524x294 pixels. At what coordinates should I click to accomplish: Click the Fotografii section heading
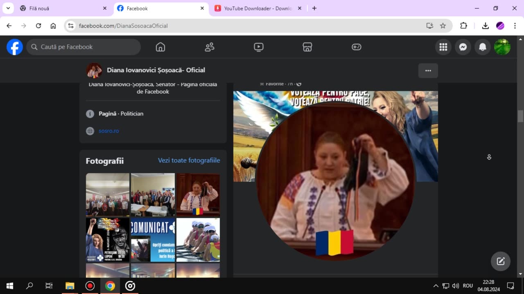click(105, 161)
